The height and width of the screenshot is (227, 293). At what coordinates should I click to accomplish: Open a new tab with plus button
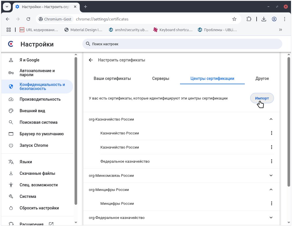(x=86, y=7)
